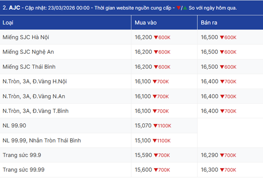Click down arrow by NL 99.99 Nhẫn Tròn price 15,100

pyautogui.click(x=156, y=141)
